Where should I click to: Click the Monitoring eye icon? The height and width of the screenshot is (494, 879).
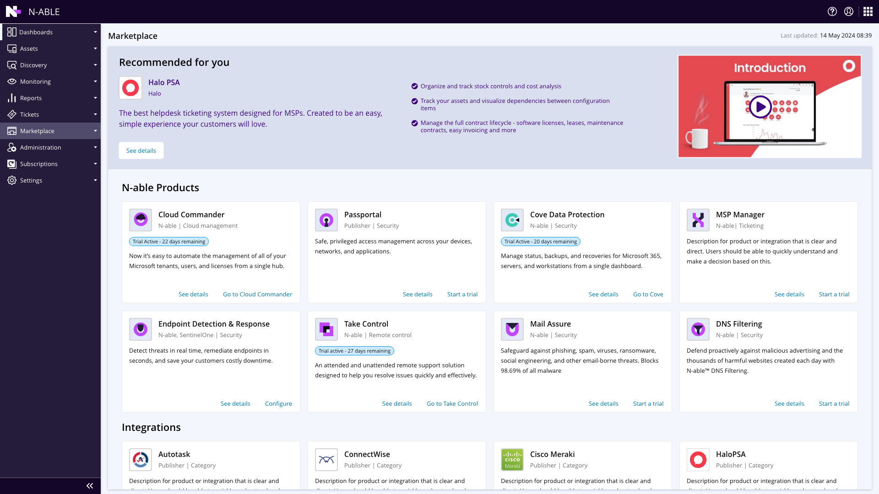coord(12,81)
